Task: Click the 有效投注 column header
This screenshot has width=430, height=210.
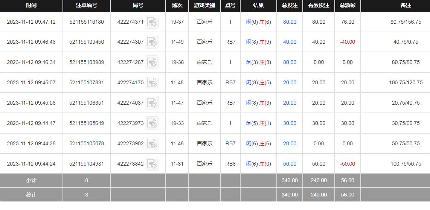Action: 319,6
